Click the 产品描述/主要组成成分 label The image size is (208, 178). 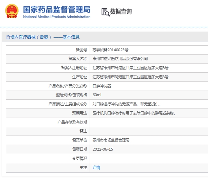coord(68,104)
